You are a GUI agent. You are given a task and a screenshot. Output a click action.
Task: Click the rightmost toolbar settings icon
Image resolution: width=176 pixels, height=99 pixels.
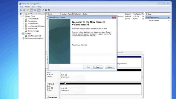point(49,10)
